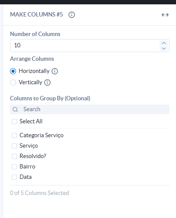Image resolution: width=176 pixels, height=218 pixels.
Task: Select the Vertically radio button
Action: [x=13, y=83]
